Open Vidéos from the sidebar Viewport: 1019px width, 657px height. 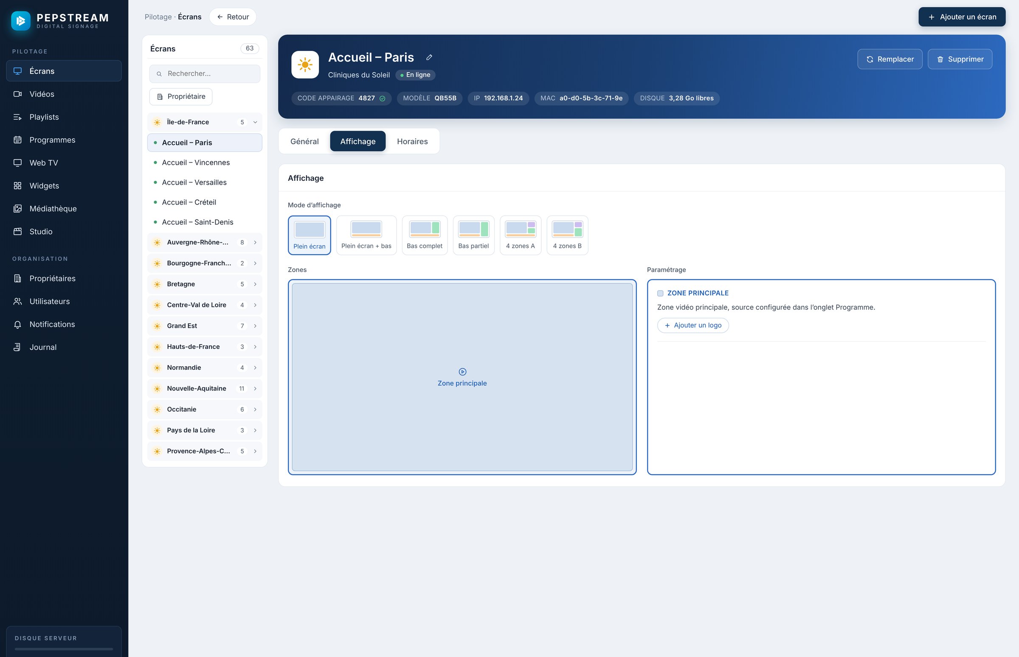point(64,94)
